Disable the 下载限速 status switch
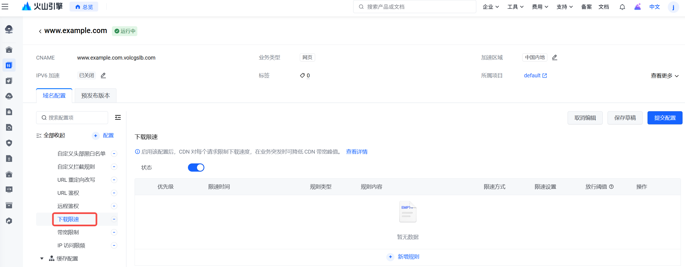The image size is (685, 267). tap(196, 168)
